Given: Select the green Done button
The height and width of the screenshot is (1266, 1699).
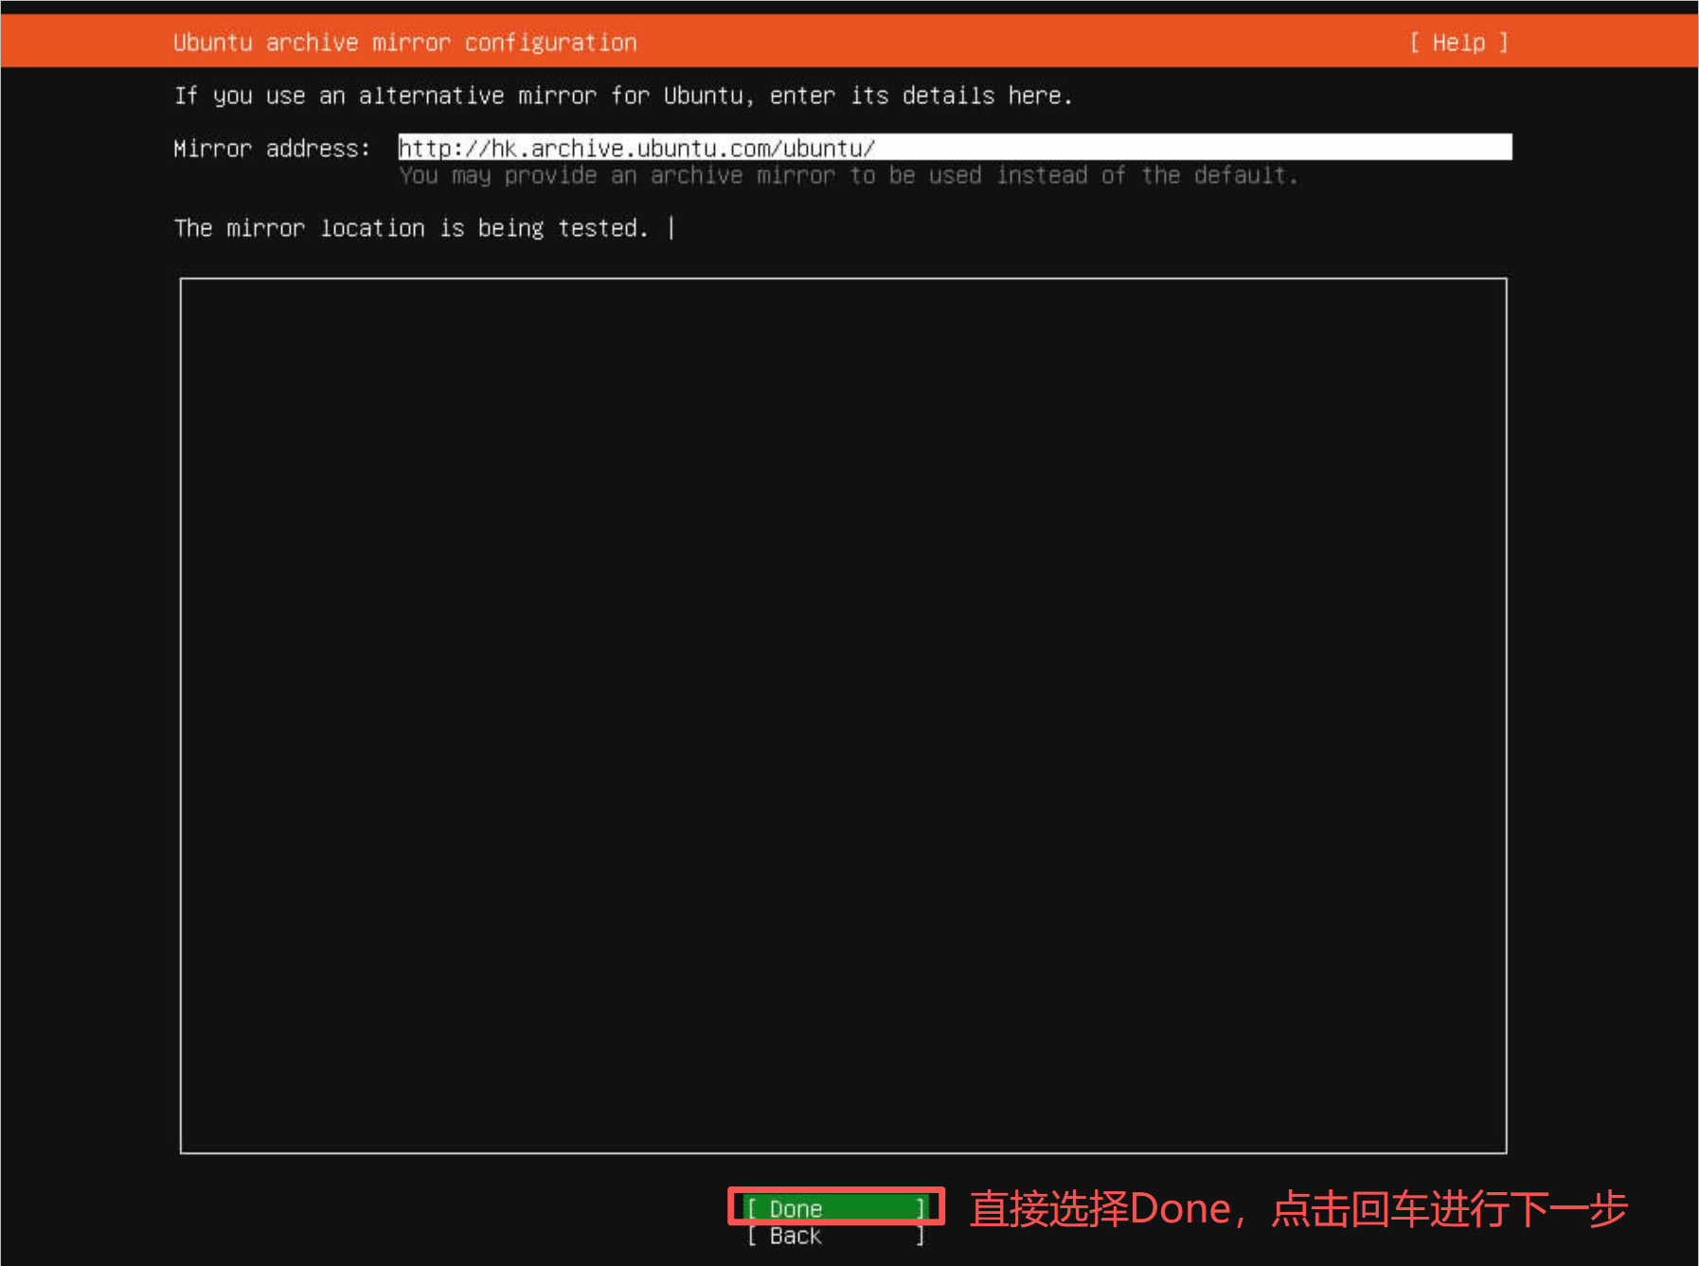Looking at the screenshot, I should click(834, 1208).
